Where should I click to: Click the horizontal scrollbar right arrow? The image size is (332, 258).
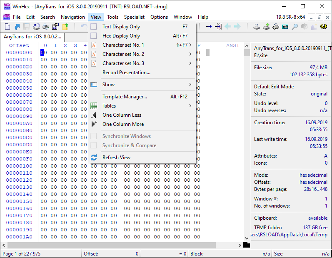pyautogui.click(x=240, y=245)
